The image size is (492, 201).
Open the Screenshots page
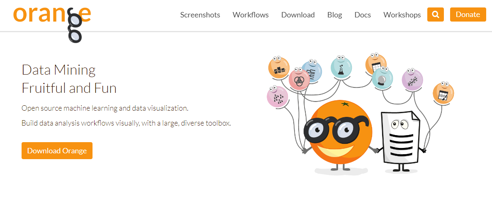[x=200, y=15]
